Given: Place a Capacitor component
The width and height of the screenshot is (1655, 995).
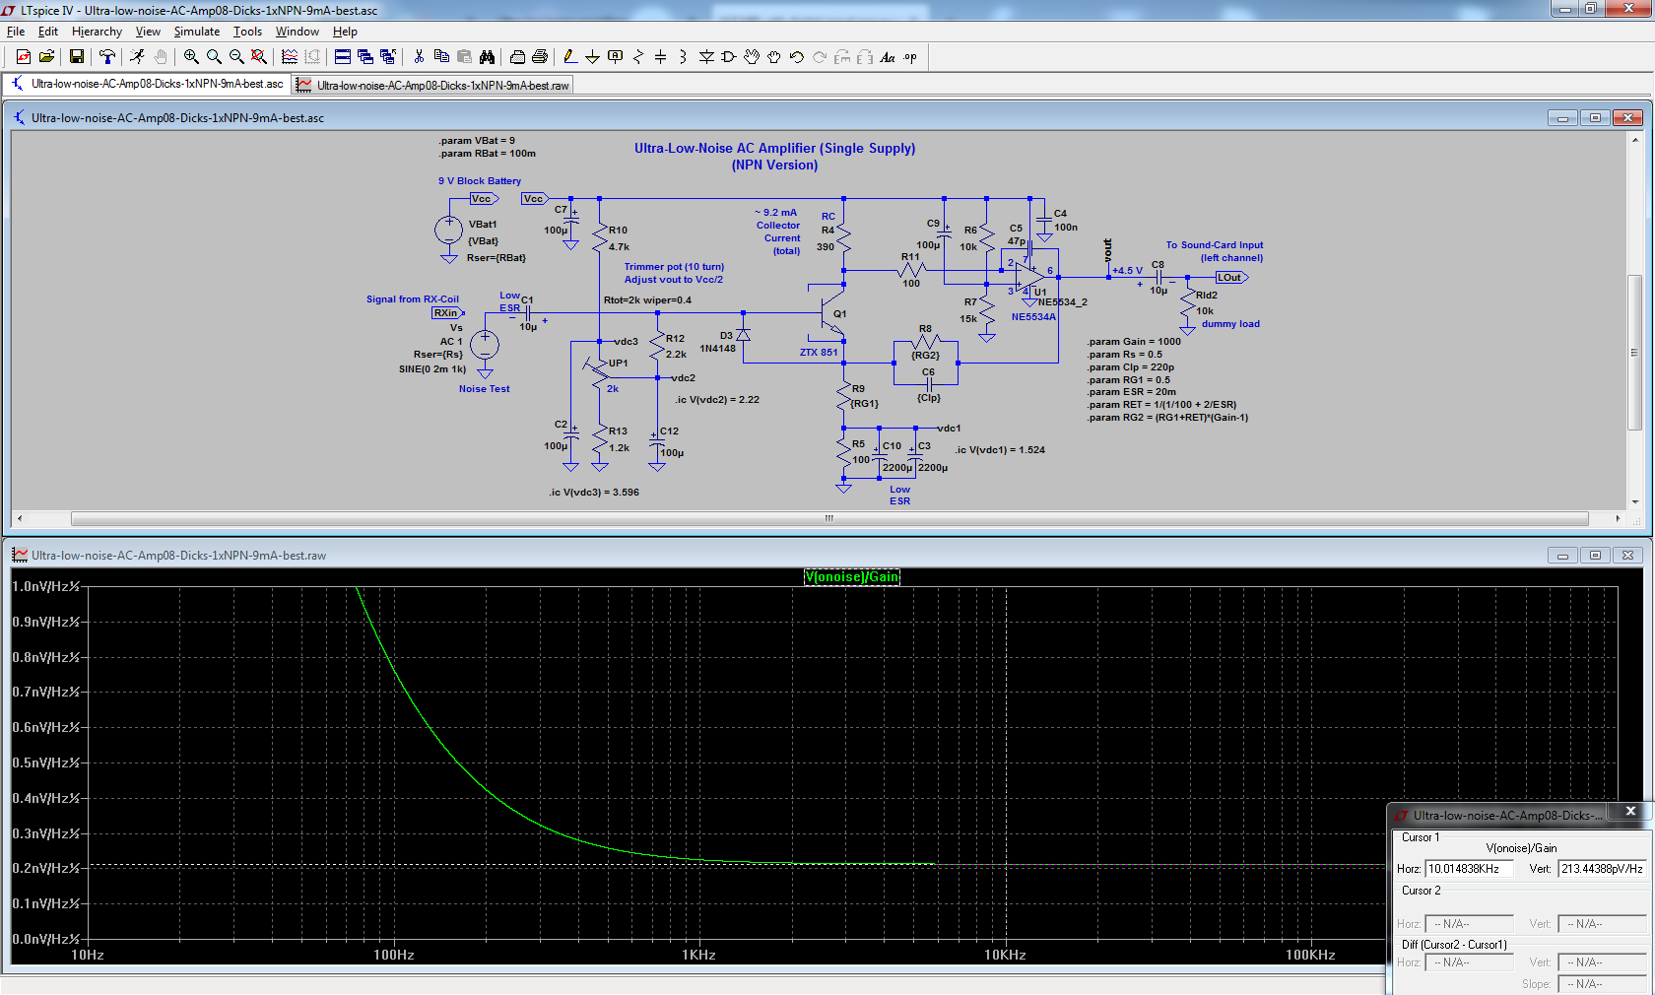Looking at the screenshot, I should pos(660,57).
